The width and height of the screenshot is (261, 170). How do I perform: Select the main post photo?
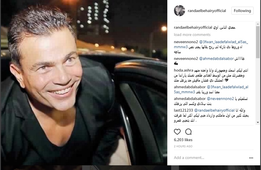click(x=84, y=82)
